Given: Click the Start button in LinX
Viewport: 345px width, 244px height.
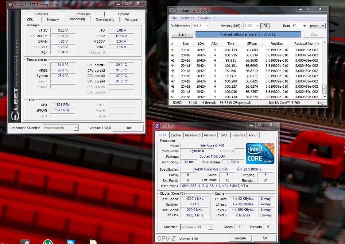Looking at the screenshot, I should tap(182, 34).
